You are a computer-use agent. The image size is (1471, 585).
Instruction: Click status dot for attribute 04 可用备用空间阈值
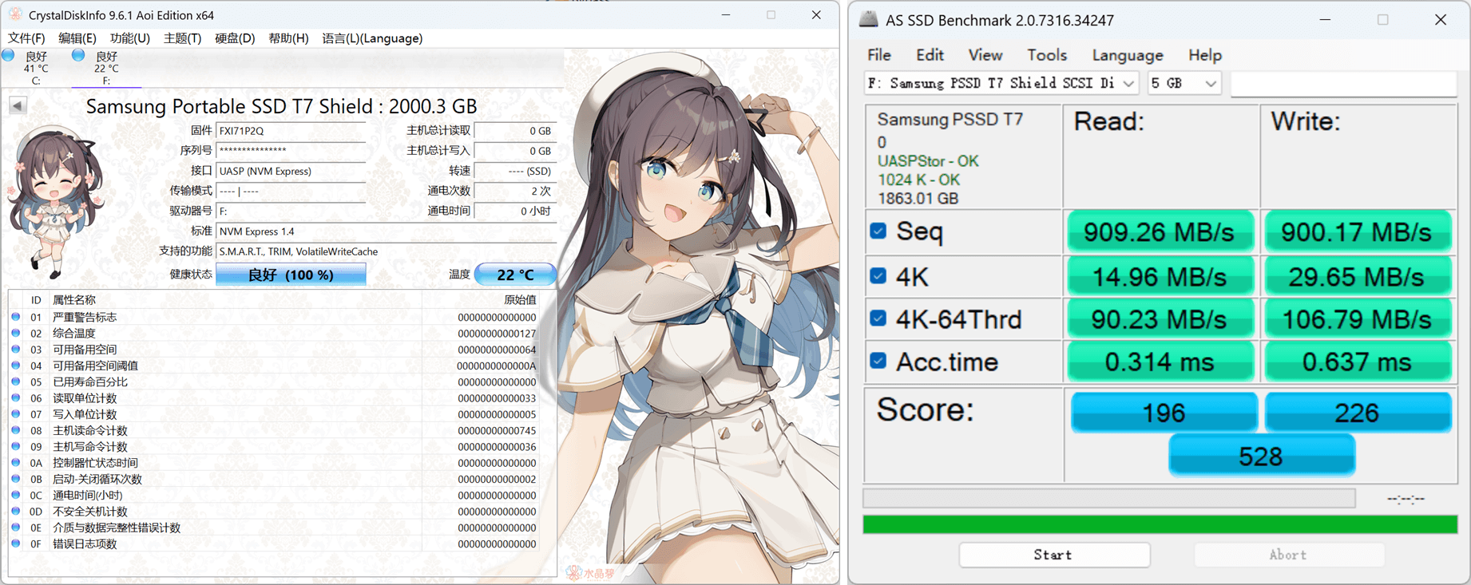pos(16,366)
